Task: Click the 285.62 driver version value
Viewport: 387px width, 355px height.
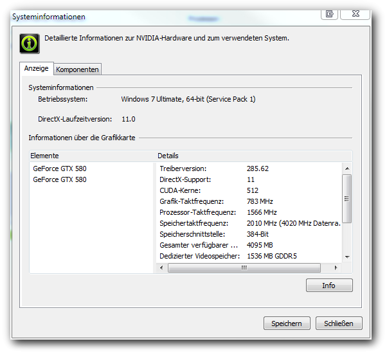Action: (x=258, y=168)
